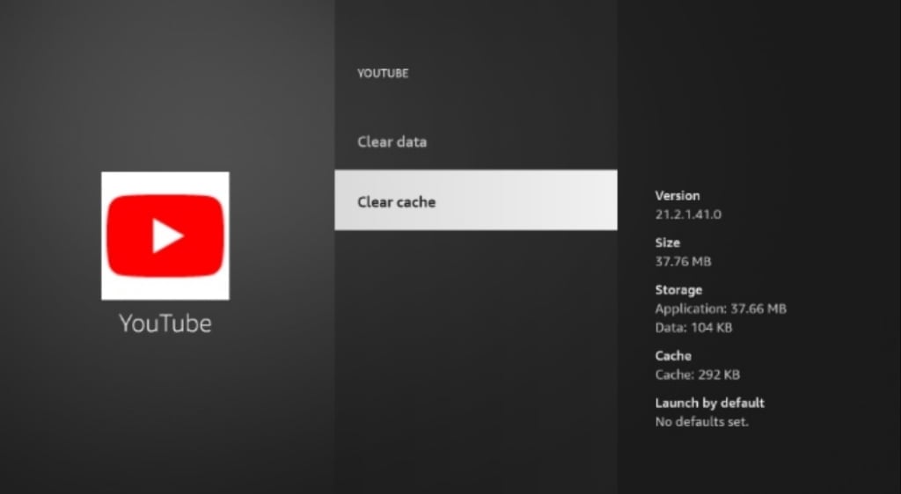Click the YouTube app icon
The height and width of the screenshot is (494, 901).
[x=165, y=236]
